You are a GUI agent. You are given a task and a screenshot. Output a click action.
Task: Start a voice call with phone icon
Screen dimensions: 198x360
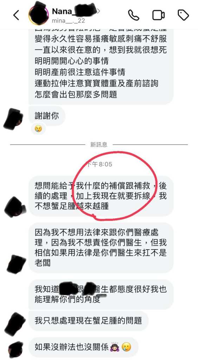click(133, 15)
